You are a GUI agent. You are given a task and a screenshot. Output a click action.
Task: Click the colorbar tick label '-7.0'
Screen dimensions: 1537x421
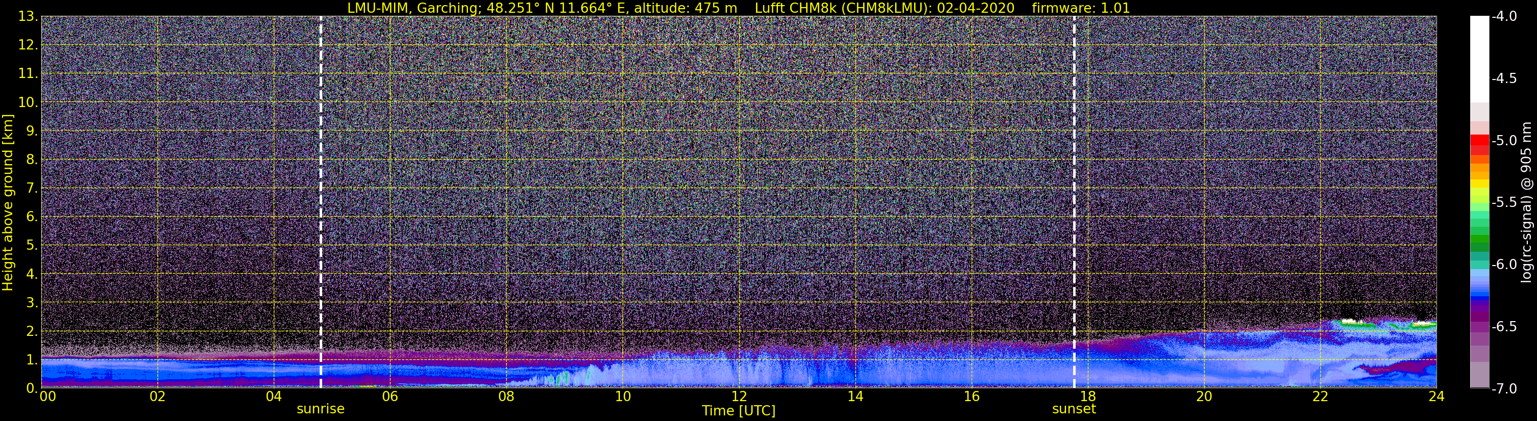point(1503,389)
